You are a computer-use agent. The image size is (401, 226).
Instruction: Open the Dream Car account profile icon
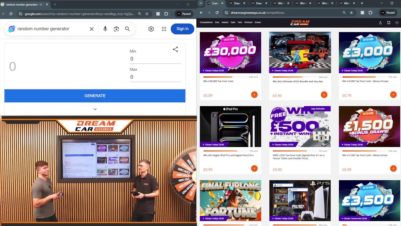(x=380, y=23)
